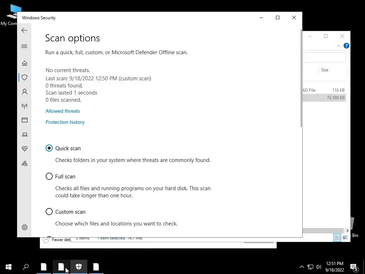Switch Explorer to large icons view

pos(345,237)
